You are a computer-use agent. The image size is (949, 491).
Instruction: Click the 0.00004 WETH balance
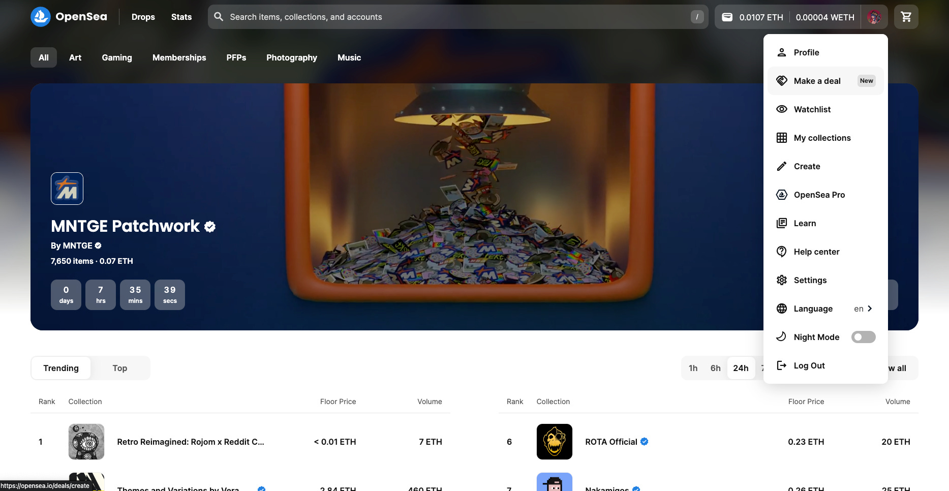pos(825,17)
